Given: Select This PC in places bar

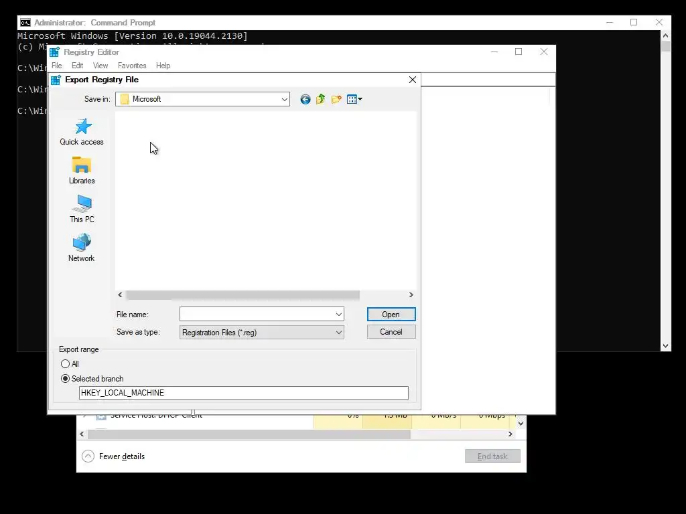Looking at the screenshot, I should [x=82, y=209].
